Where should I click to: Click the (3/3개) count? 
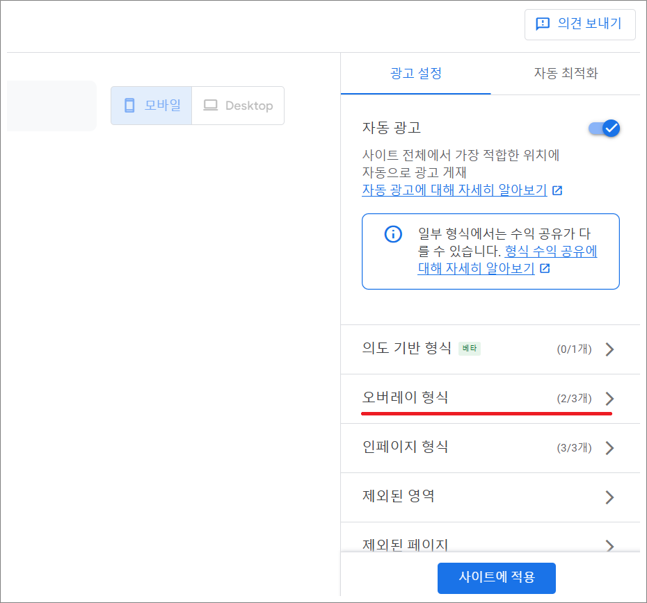coord(574,448)
